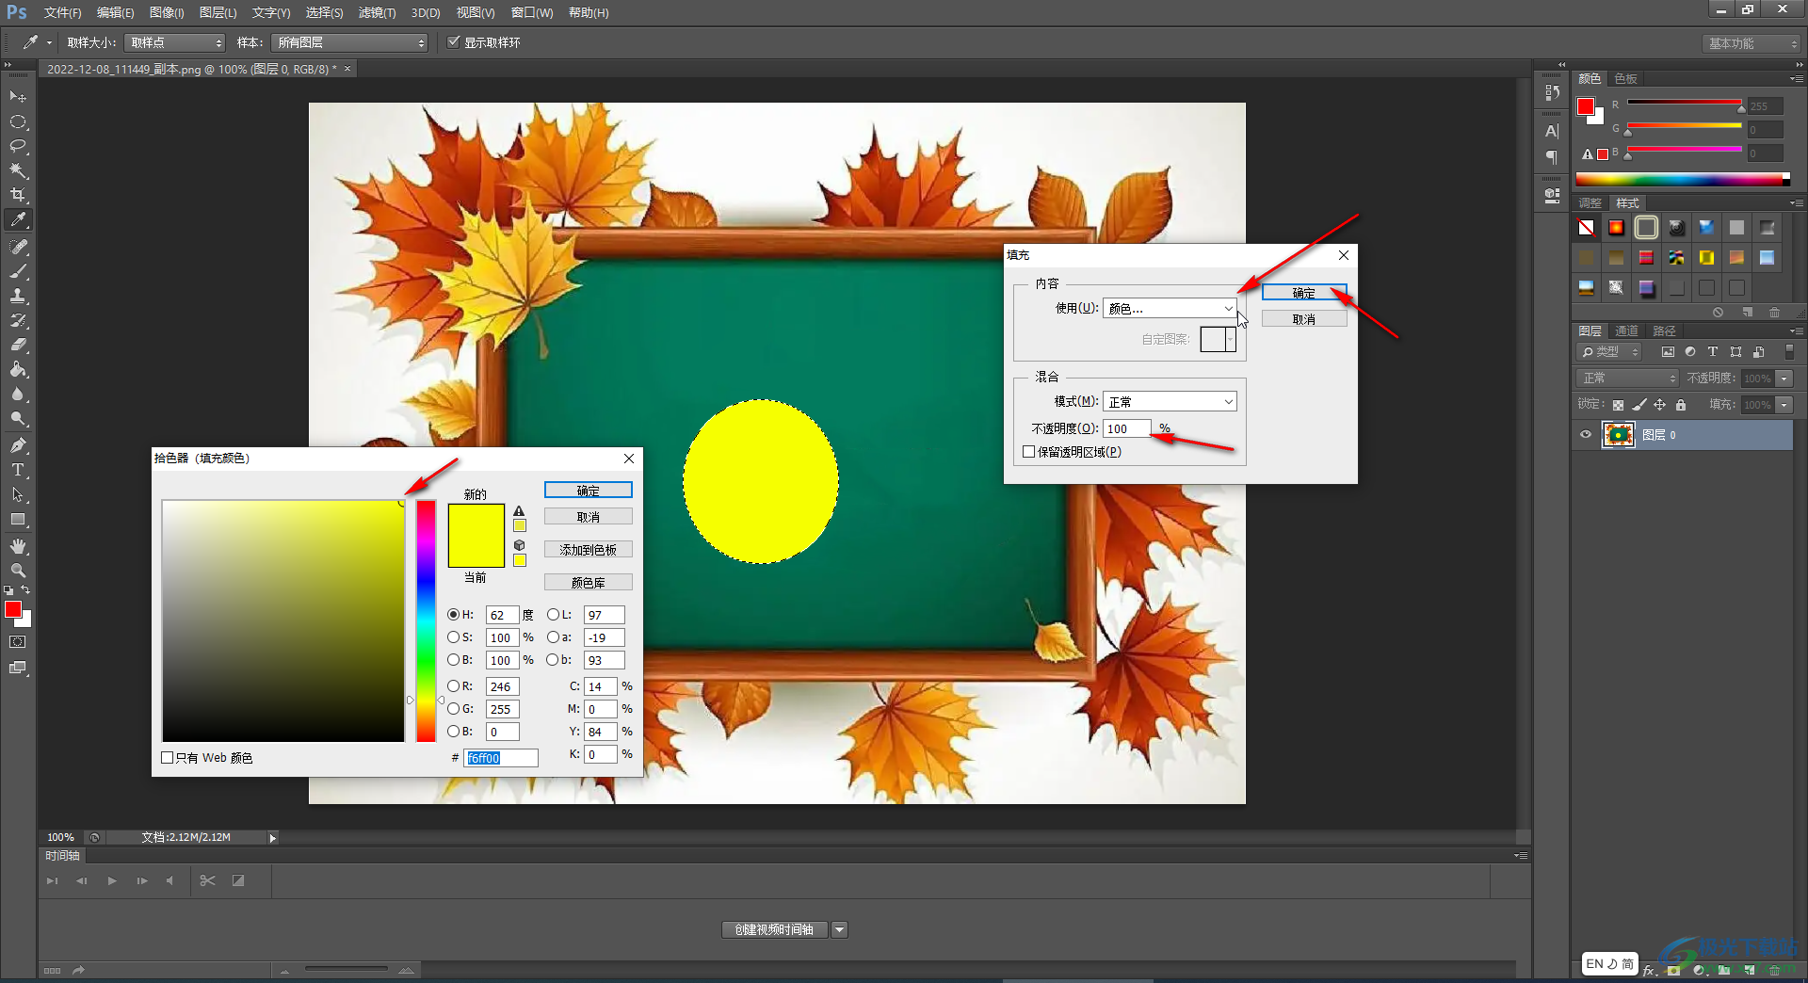This screenshot has height=983, width=1808.
Task: Click 取消 in color picker dialog
Action: [589, 517]
